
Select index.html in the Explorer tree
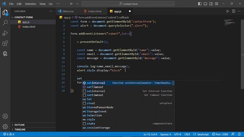point(33,27)
